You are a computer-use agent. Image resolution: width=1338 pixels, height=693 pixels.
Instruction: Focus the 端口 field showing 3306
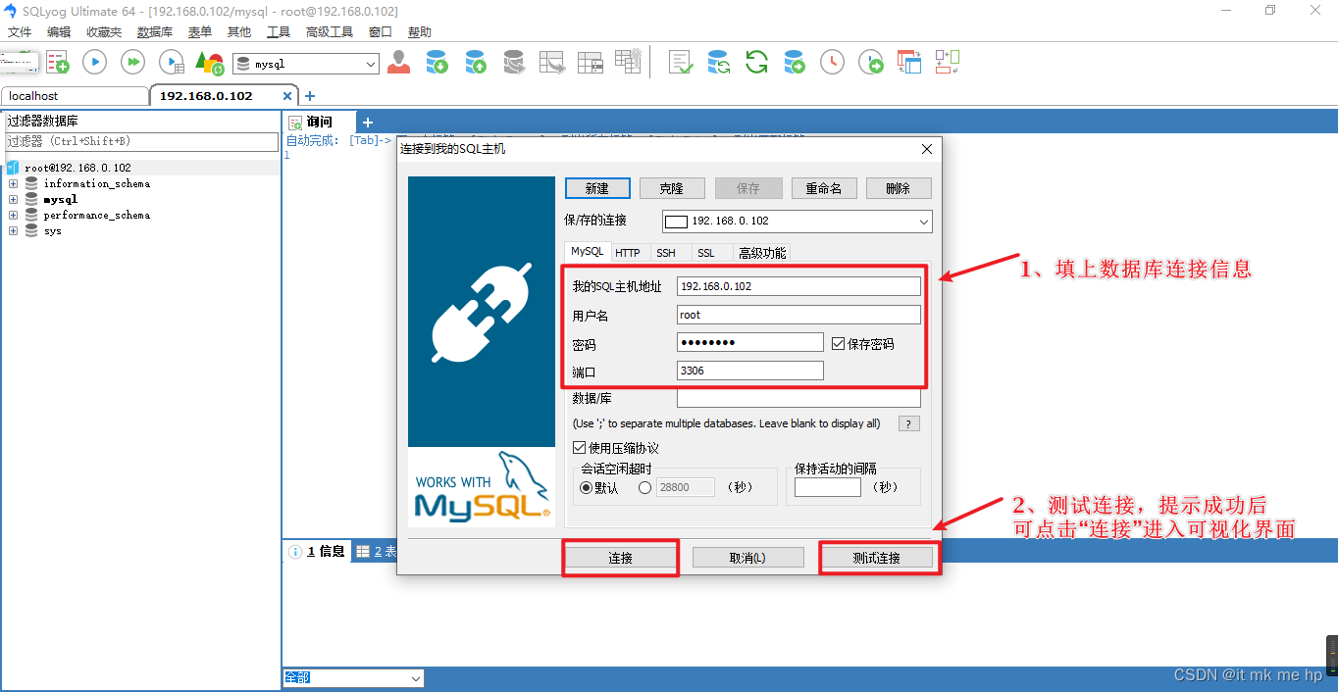[750, 371]
